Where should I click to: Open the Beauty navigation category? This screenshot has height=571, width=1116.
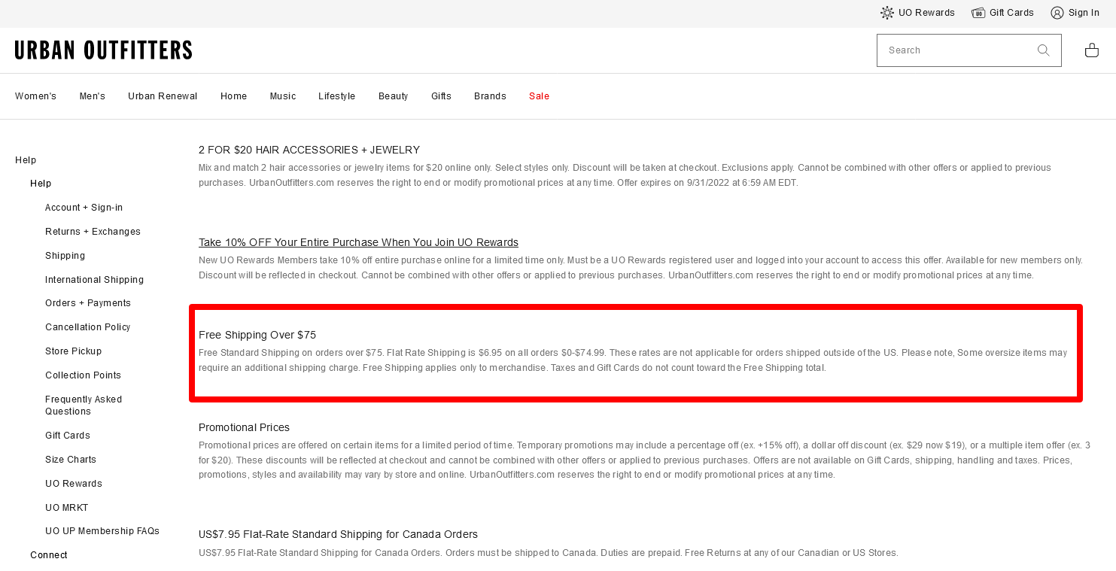pyautogui.click(x=393, y=96)
